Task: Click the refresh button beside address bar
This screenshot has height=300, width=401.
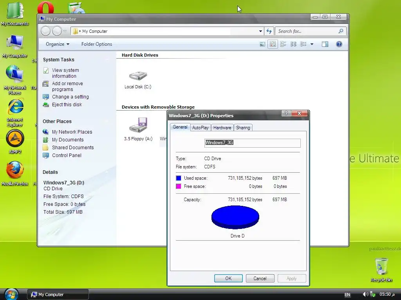Action: pyautogui.click(x=269, y=31)
